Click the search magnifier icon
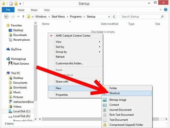 162,17
